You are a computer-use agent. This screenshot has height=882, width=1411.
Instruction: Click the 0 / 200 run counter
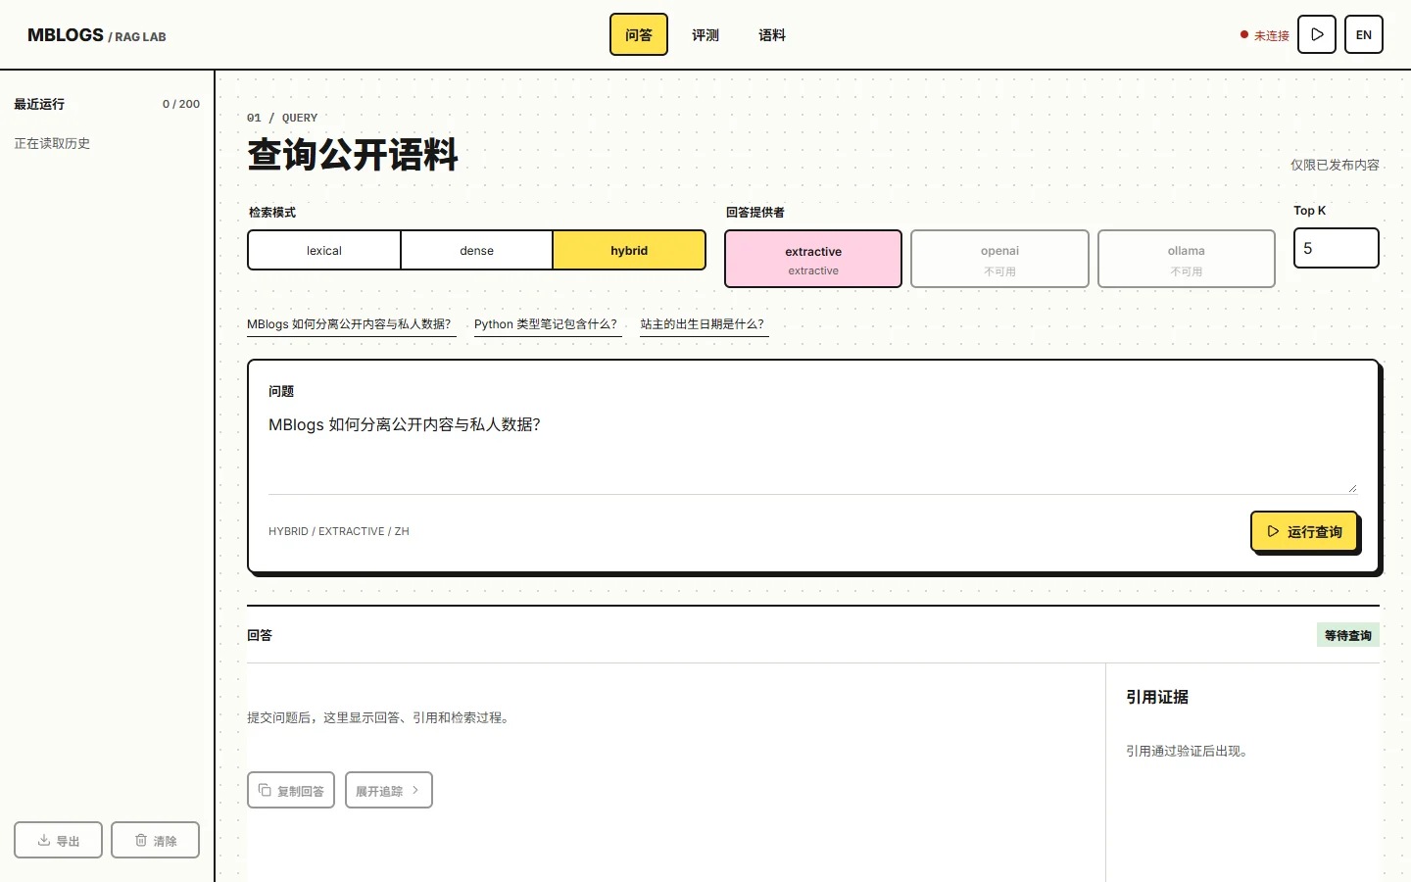[181, 104]
